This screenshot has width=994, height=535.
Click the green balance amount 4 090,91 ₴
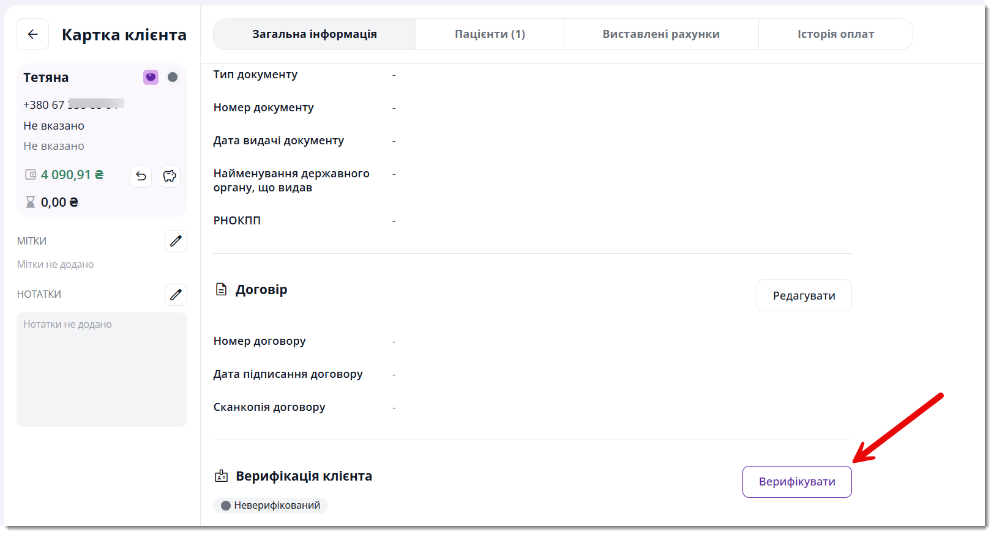coord(72,175)
